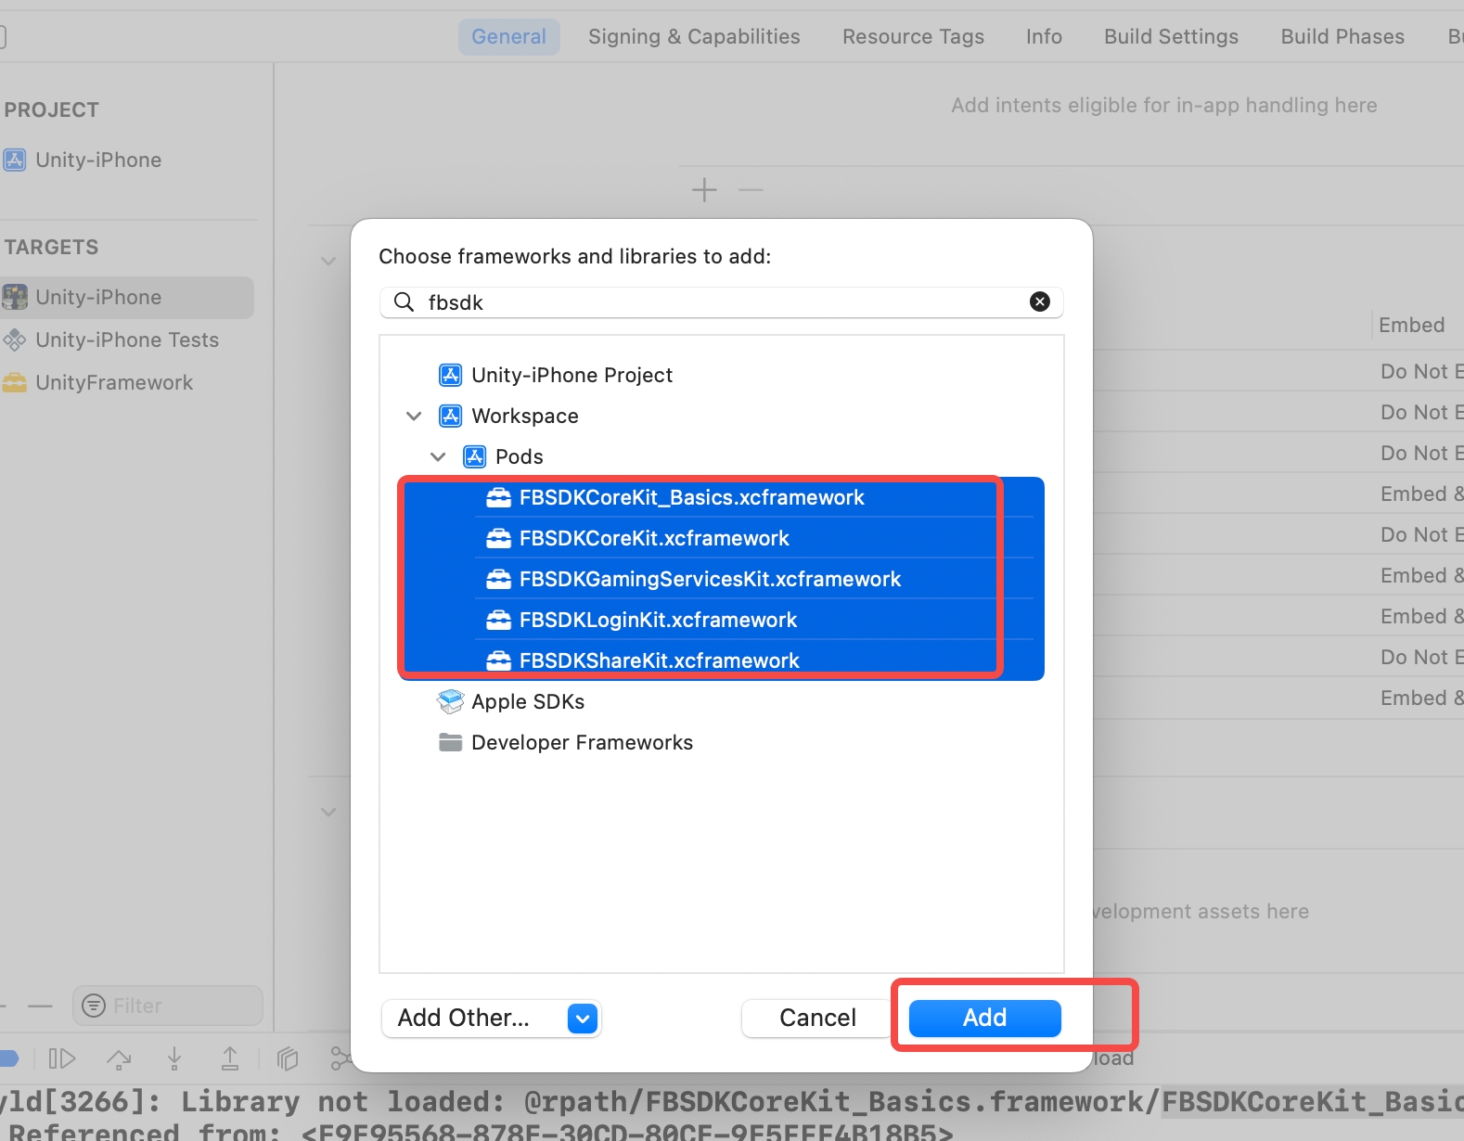Click the Unity-iPhone target app icon

click(x=15, y=297)
